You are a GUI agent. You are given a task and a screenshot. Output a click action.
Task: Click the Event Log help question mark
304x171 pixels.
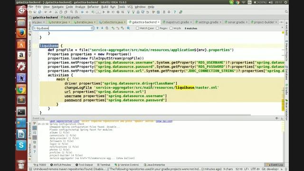(35, 152)
